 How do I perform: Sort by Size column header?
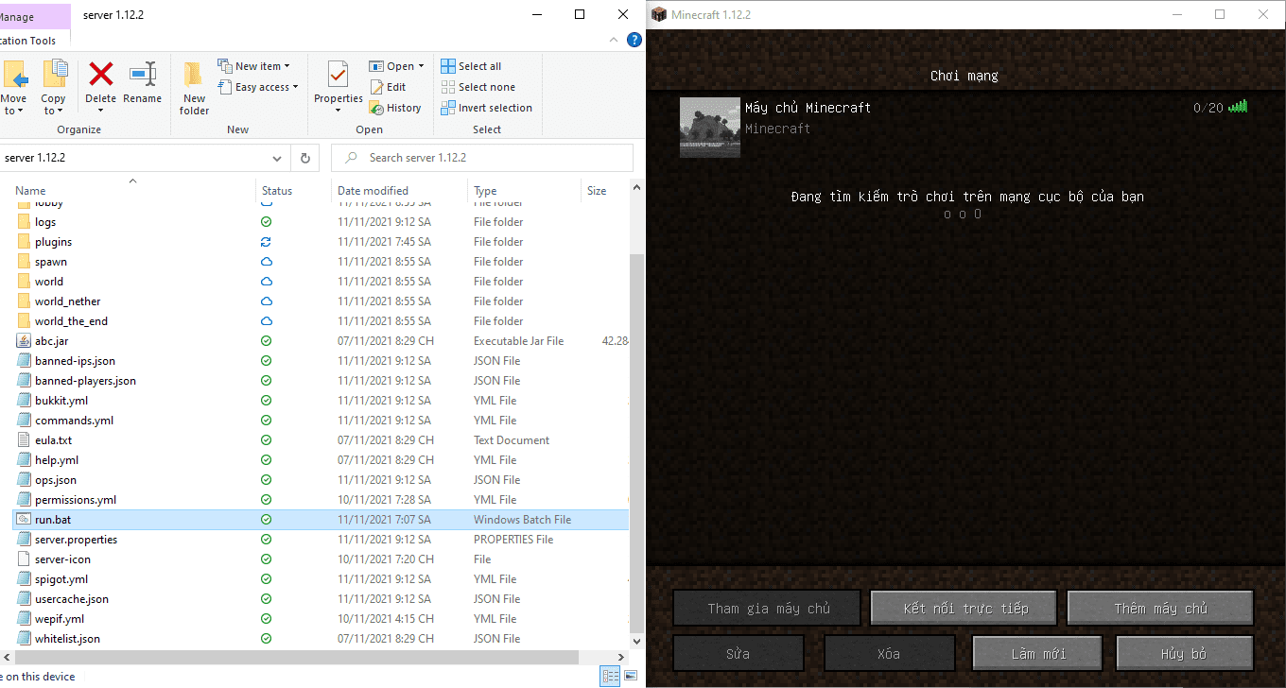pos(597,191)
